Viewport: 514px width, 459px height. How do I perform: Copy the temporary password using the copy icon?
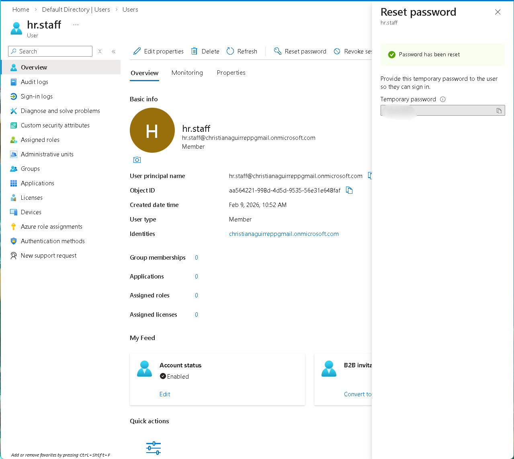tap(499, 110)
